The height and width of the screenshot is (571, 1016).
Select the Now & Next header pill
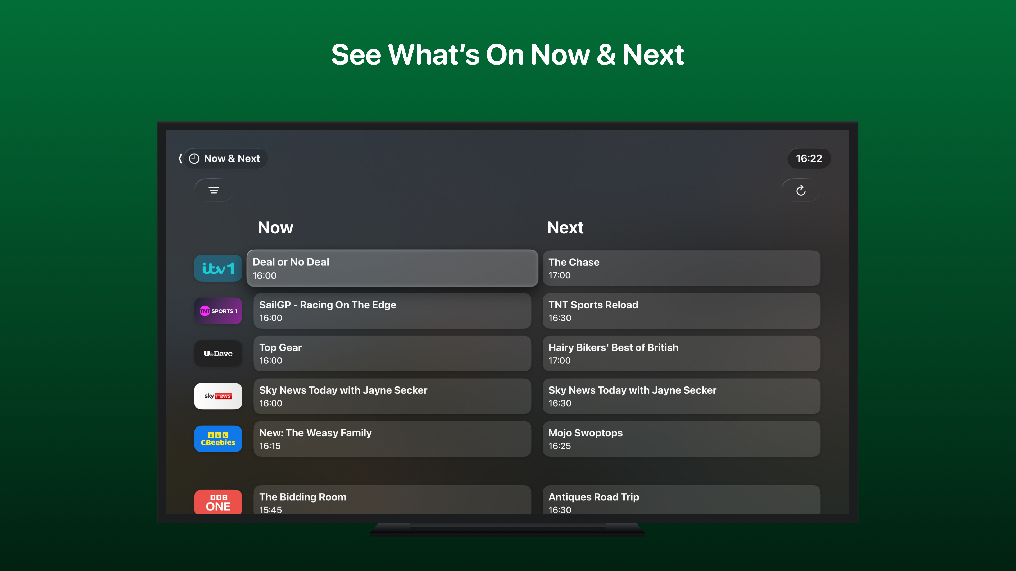click(226, 158)
